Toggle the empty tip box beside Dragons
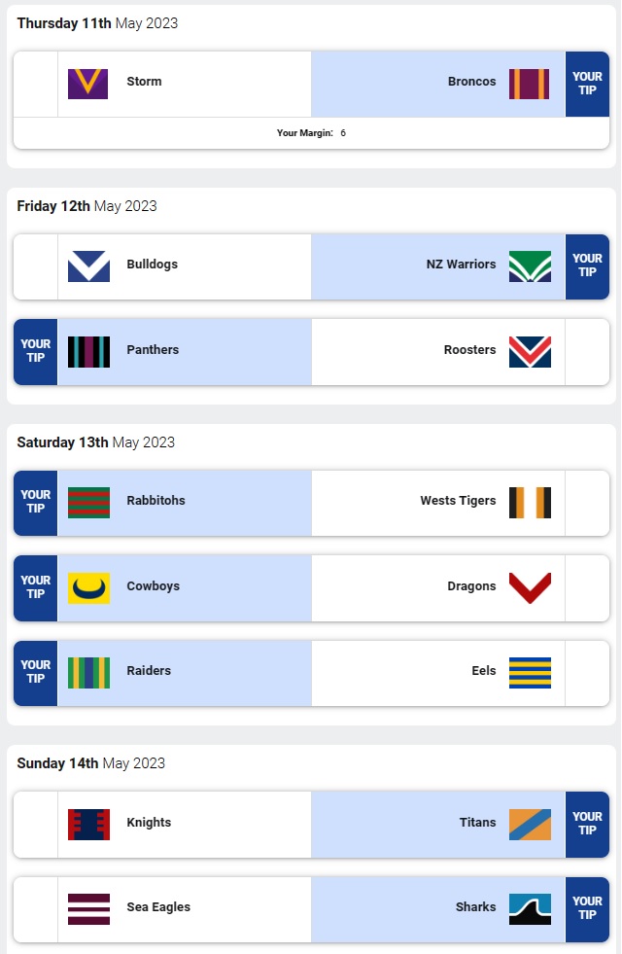622x954 pixels. (x=587, y=588)
